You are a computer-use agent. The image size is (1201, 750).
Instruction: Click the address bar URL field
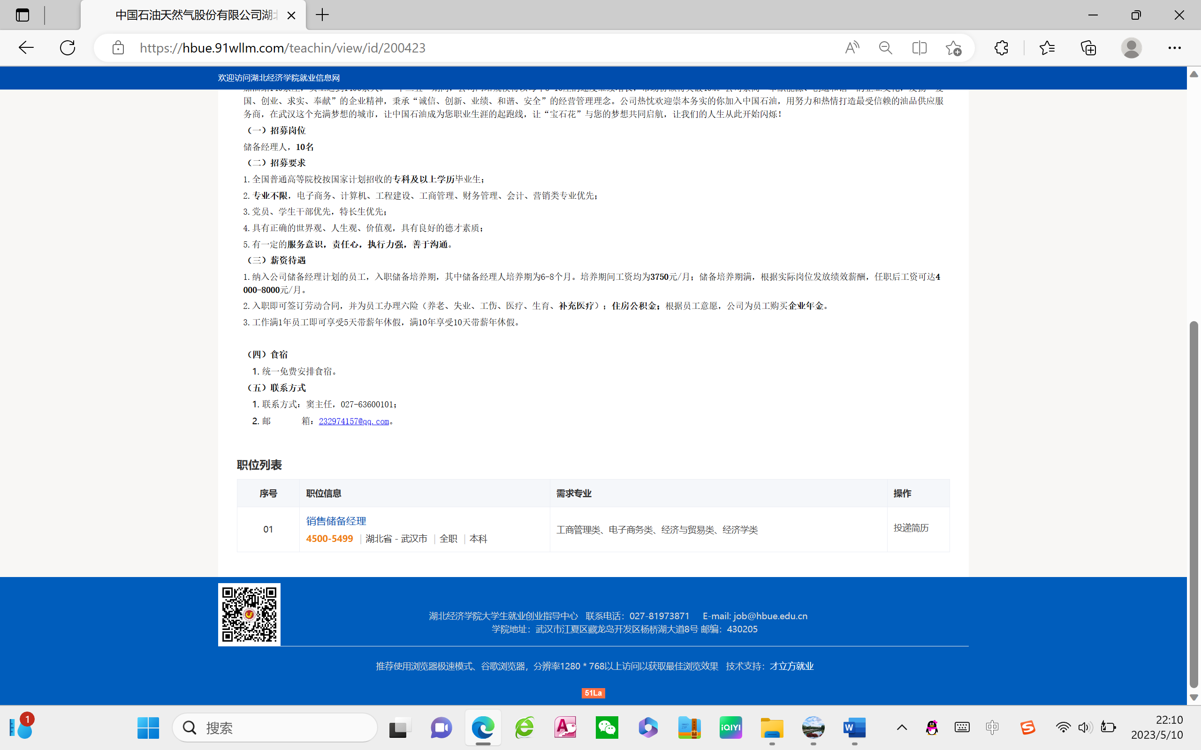click(447, 48)
